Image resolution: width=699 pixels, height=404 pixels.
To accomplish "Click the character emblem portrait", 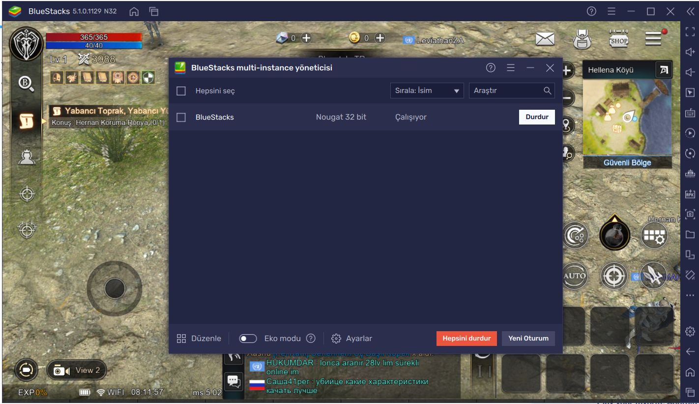I will tap(25, 45).
